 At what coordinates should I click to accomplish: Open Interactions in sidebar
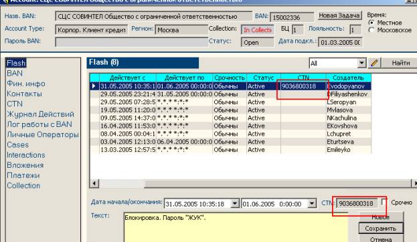(x=26, y=154)
